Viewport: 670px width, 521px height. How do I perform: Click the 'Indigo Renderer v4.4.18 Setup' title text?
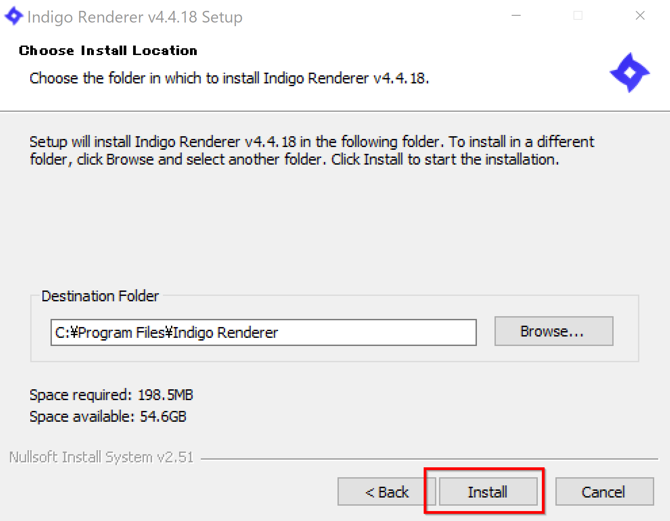pyautogui.click(x=135, y=17)
